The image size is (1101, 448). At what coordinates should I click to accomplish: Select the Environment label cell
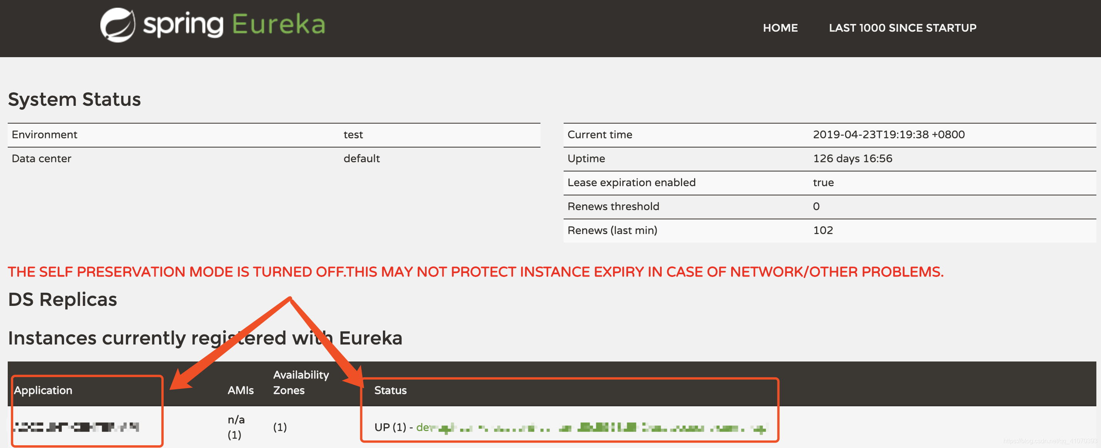[44, 135]
